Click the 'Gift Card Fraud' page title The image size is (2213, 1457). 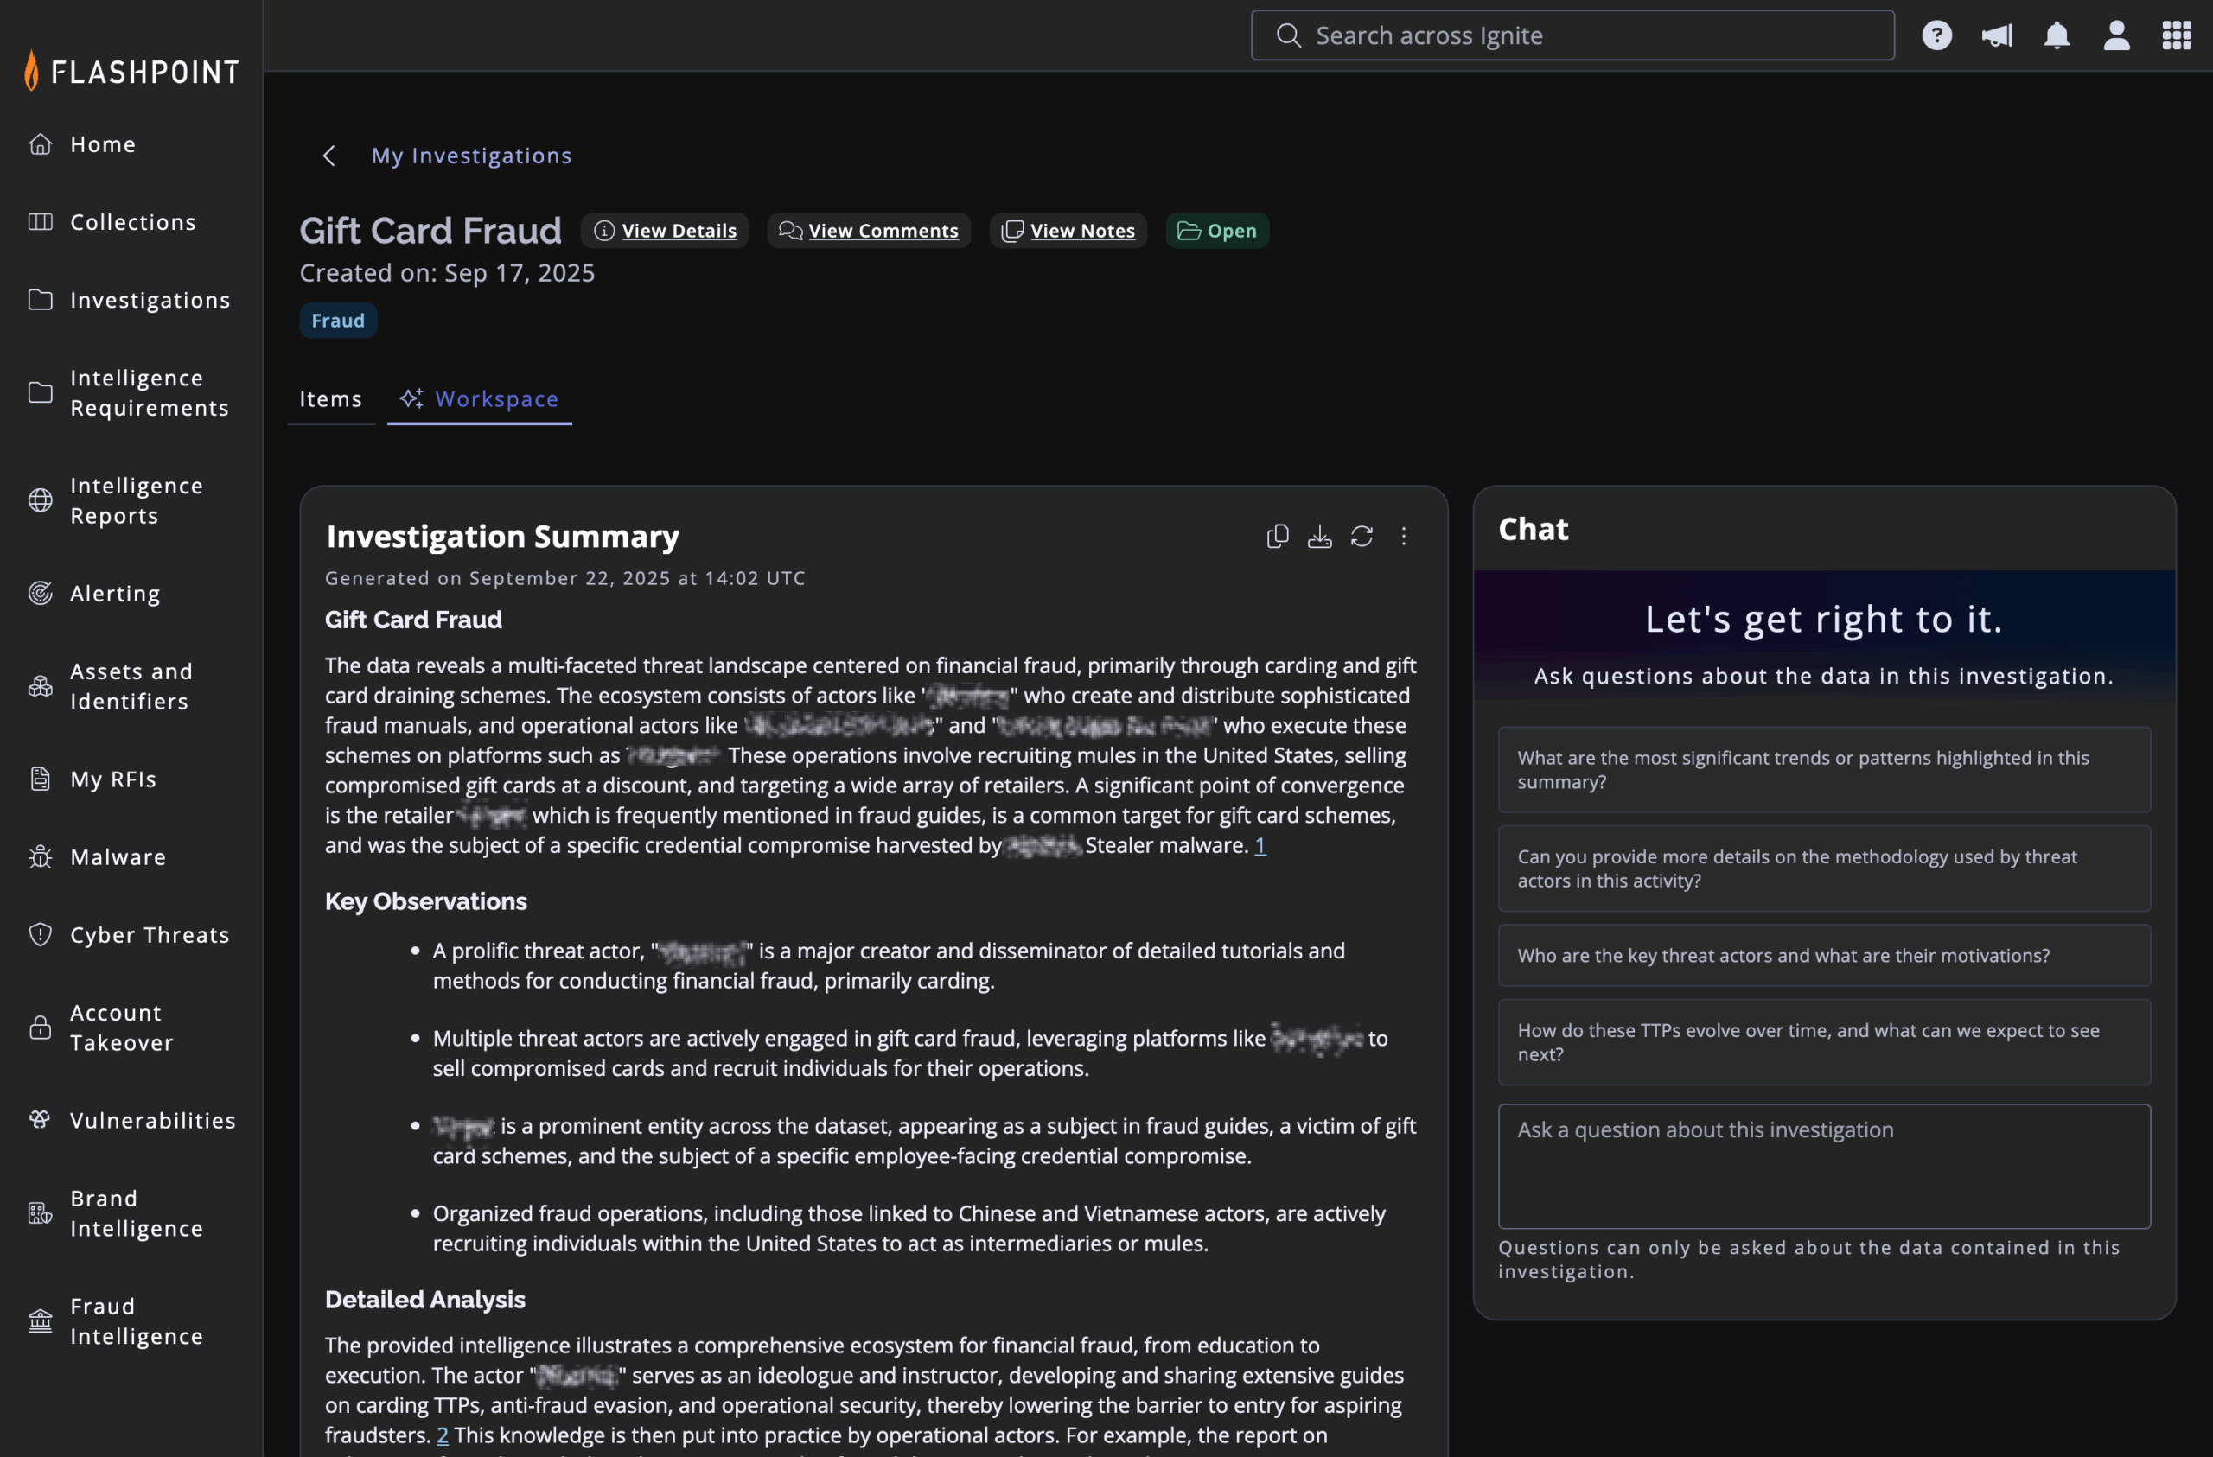point(430,231)
